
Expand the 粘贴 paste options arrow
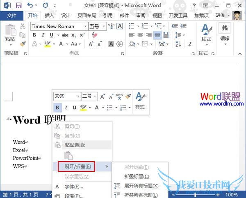(11, 45)
